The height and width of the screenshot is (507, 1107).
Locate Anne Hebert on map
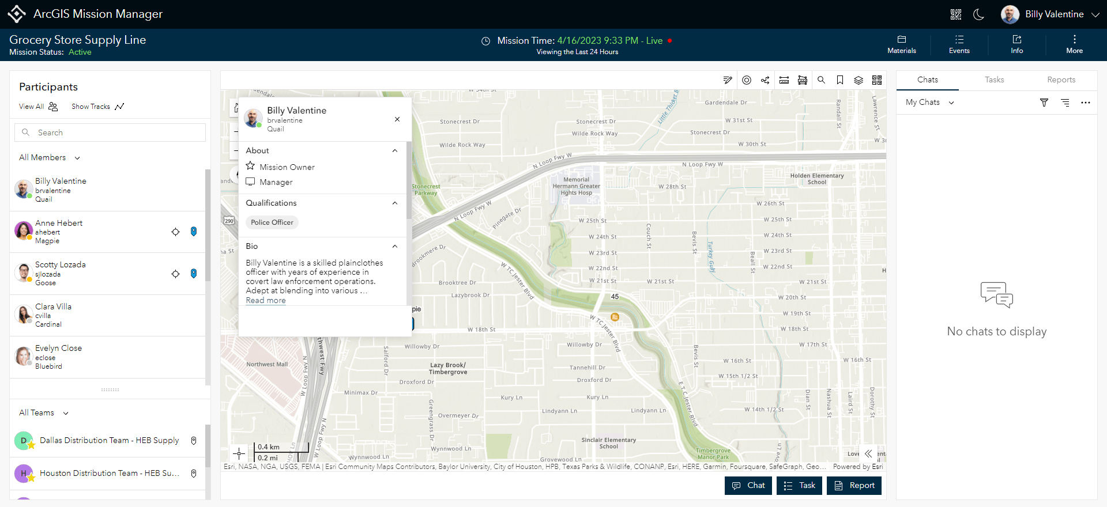click(x=175, y=232)
